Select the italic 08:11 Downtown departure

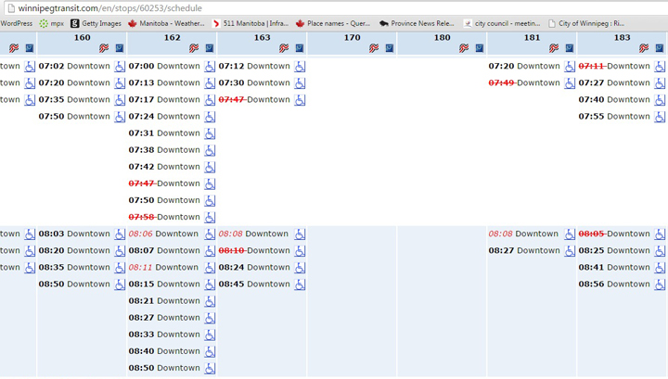163,267
